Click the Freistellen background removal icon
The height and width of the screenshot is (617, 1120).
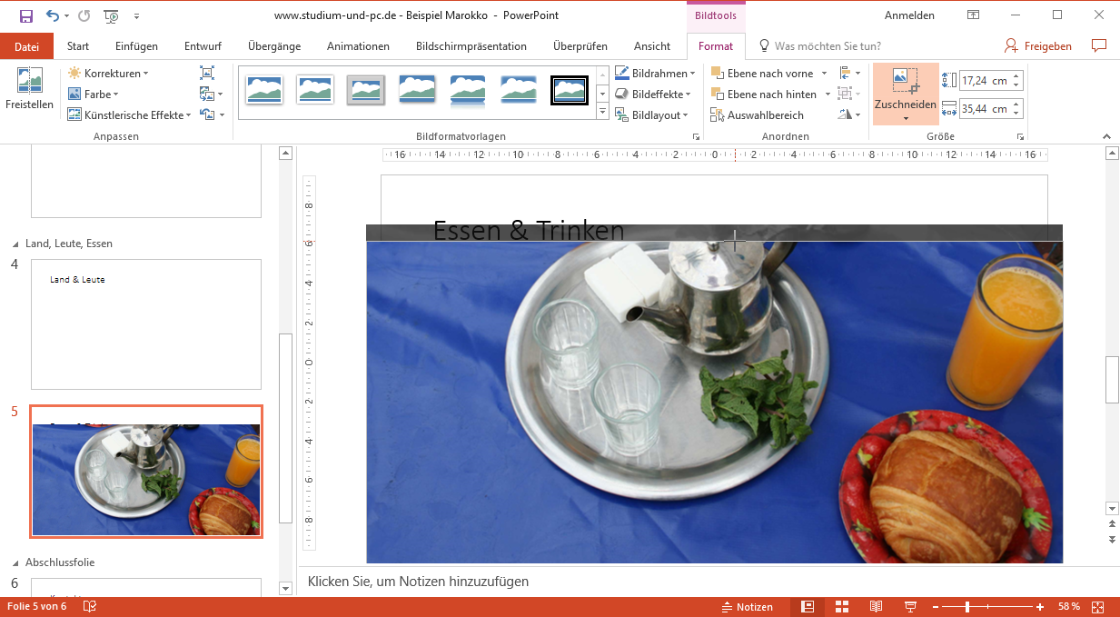pos(29,81)
